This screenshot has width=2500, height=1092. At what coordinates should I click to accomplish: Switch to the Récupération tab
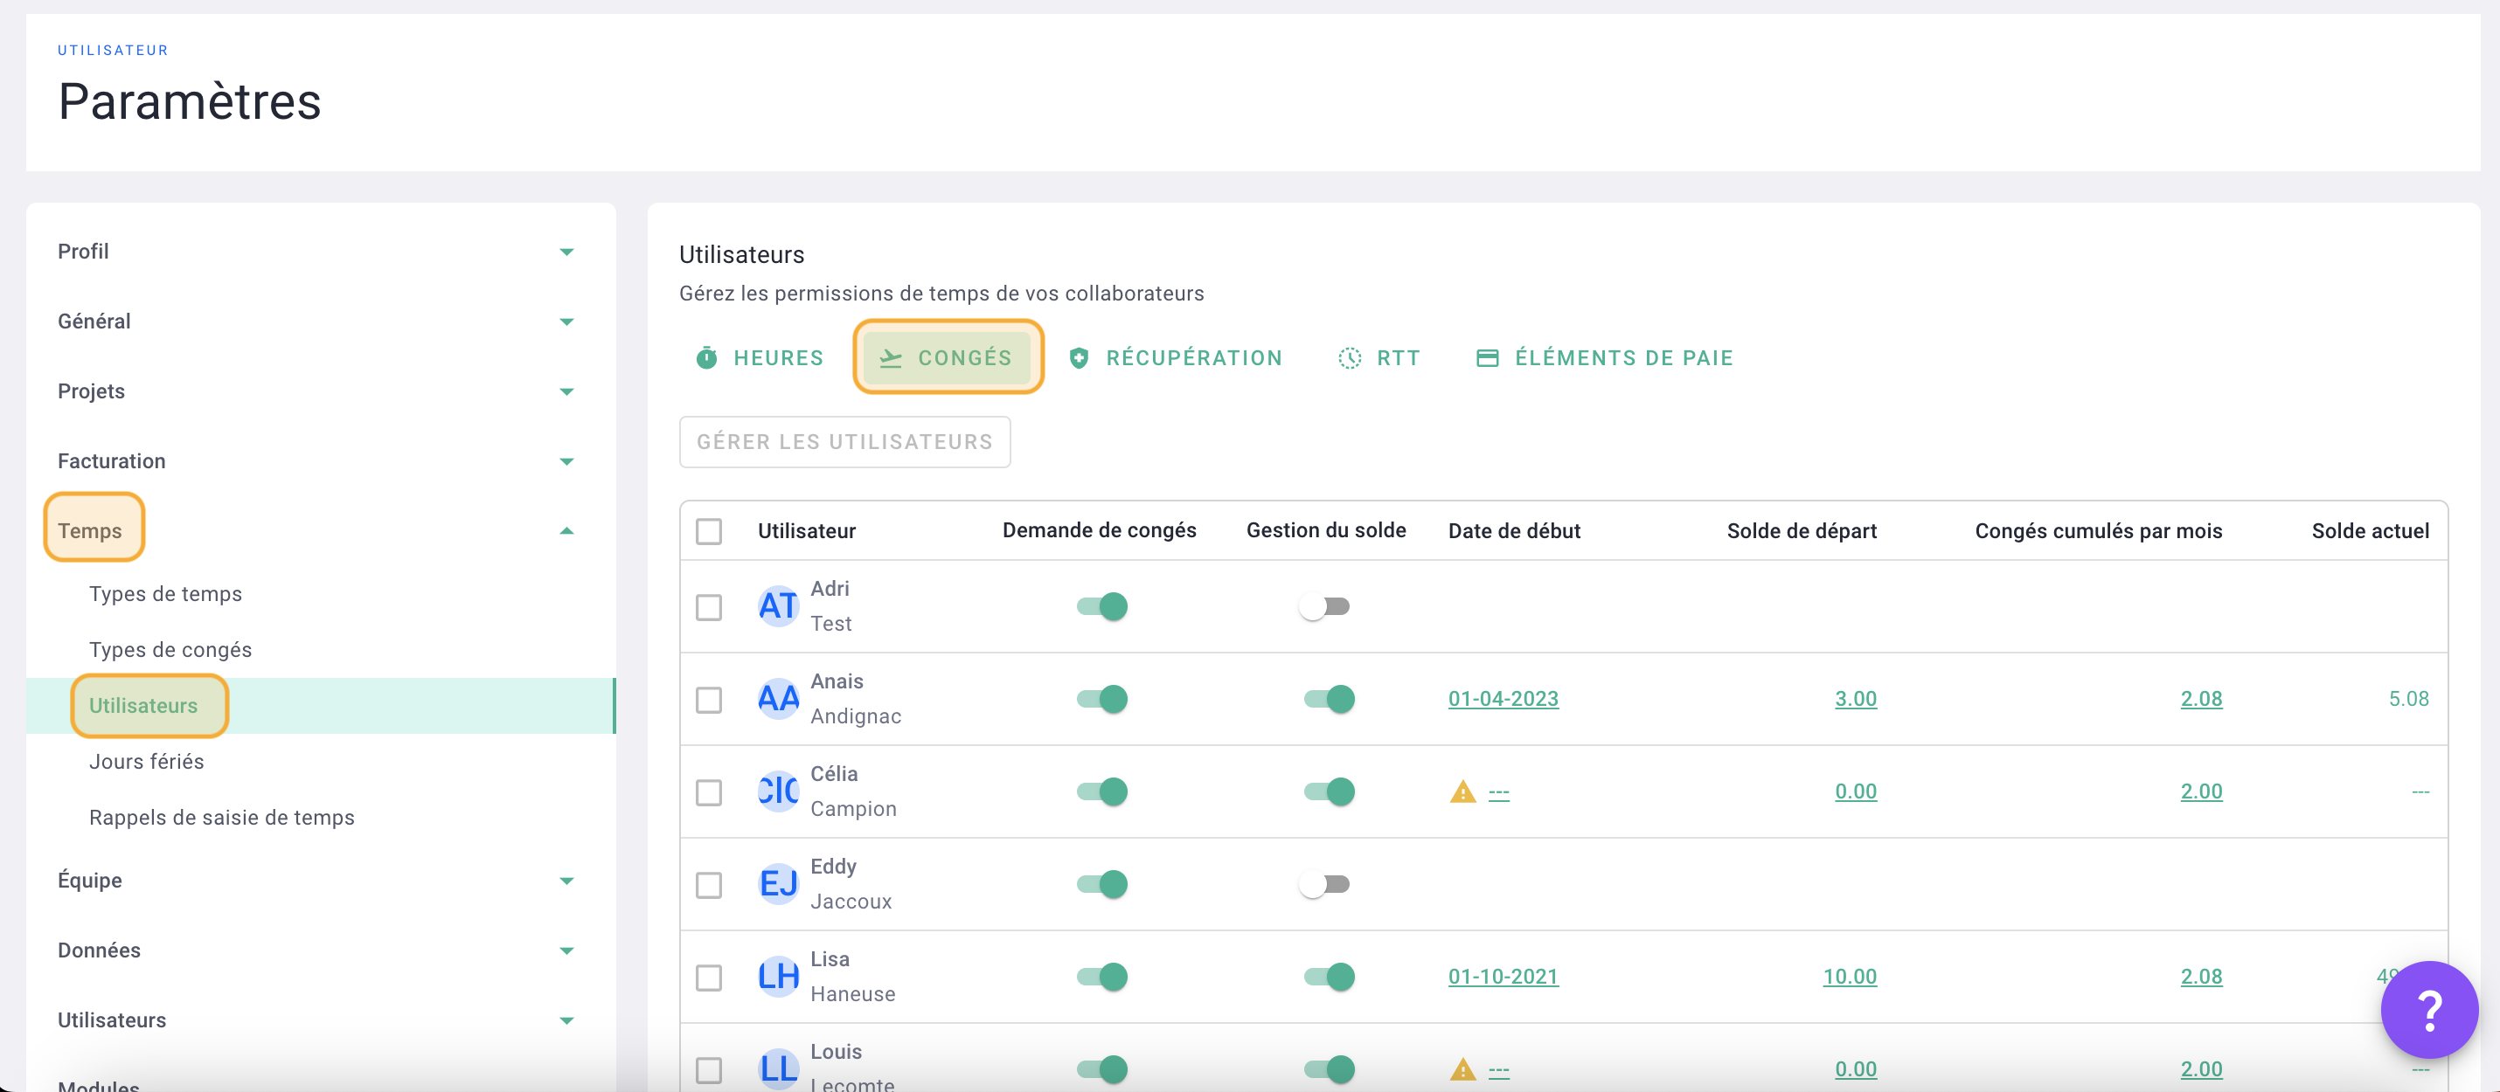pos(1176,358)
